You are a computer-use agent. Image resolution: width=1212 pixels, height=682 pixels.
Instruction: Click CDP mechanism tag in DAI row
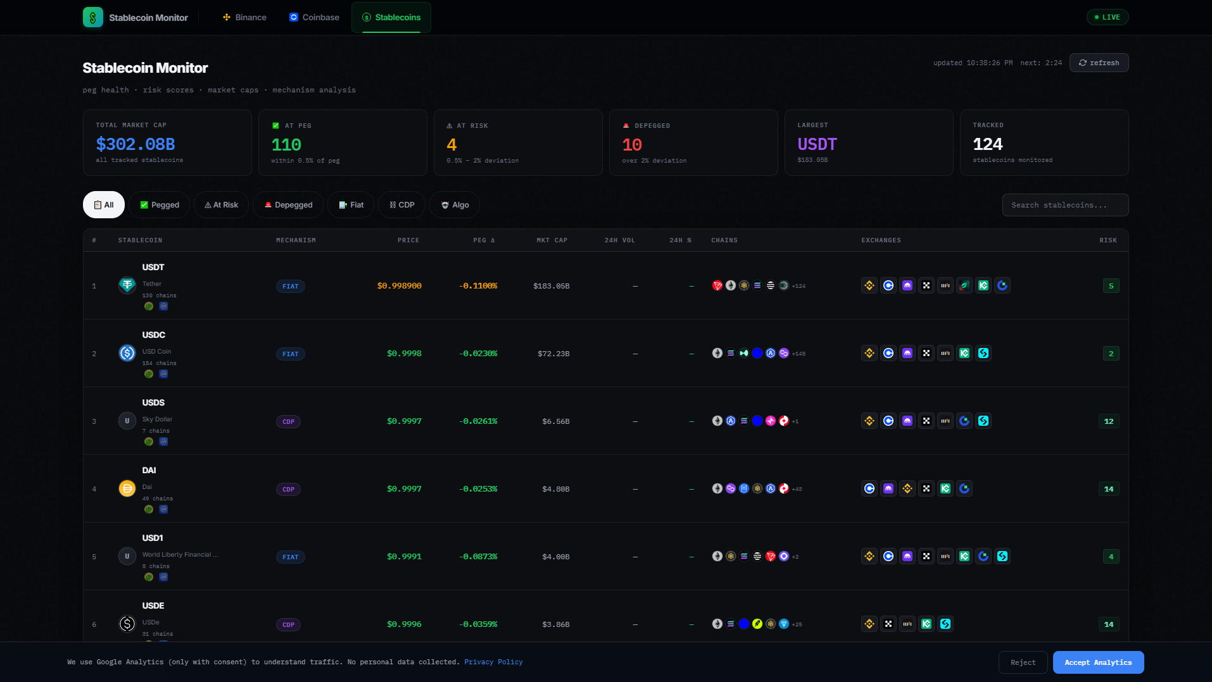(x=288, y=489)
